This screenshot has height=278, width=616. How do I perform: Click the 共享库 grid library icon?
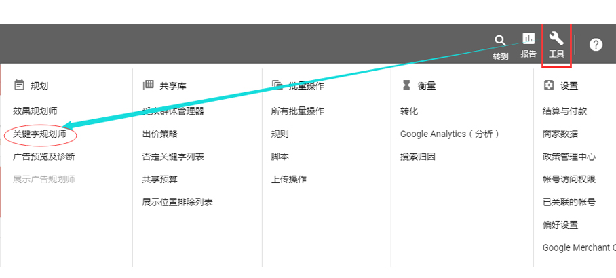click(148, 85)
